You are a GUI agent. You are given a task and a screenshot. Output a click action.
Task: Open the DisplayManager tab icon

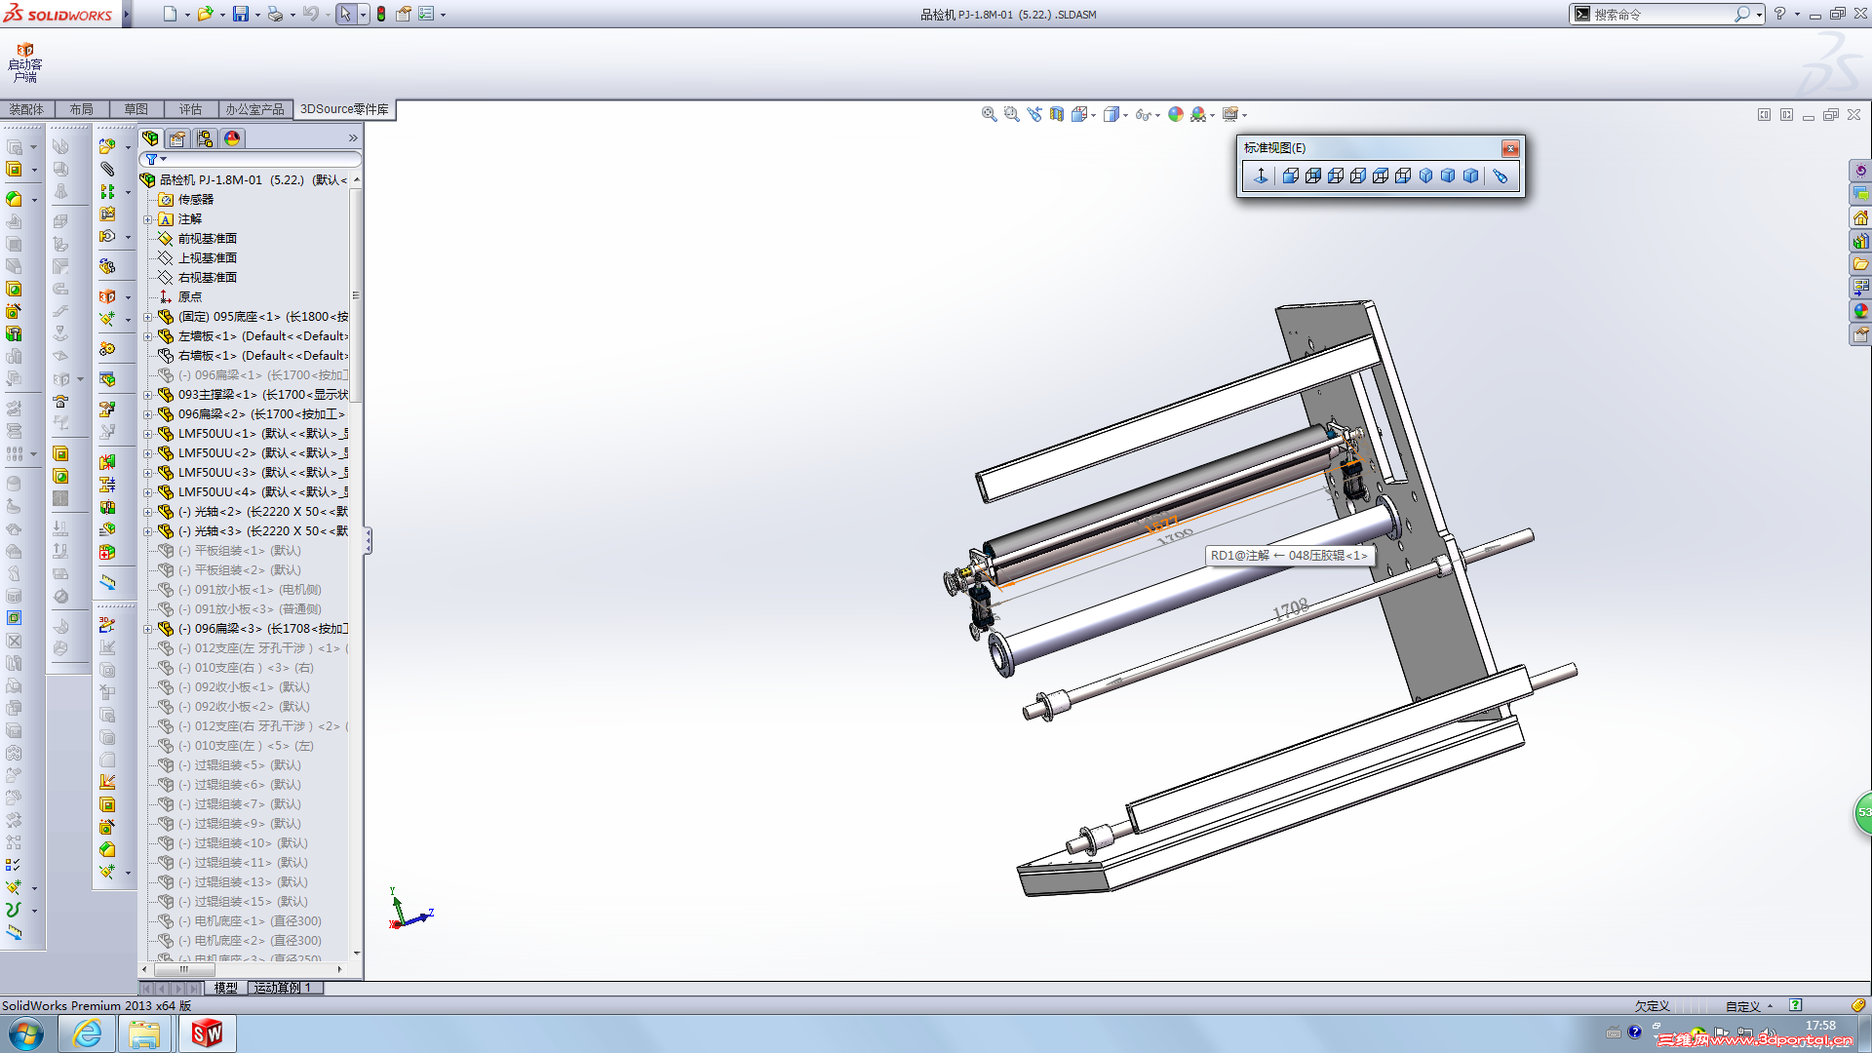click(x=231, y=138)
